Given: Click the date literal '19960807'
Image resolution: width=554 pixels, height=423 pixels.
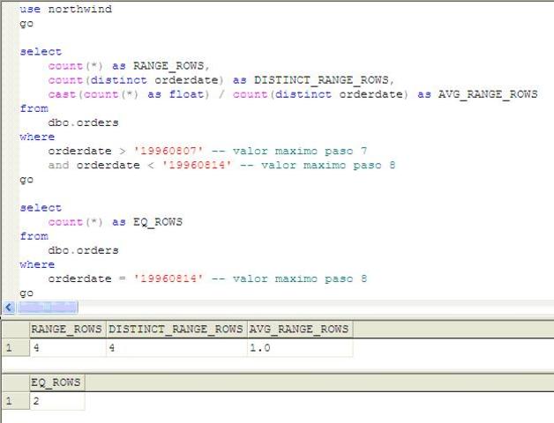Looking at the screenshot, I should 168,151.
